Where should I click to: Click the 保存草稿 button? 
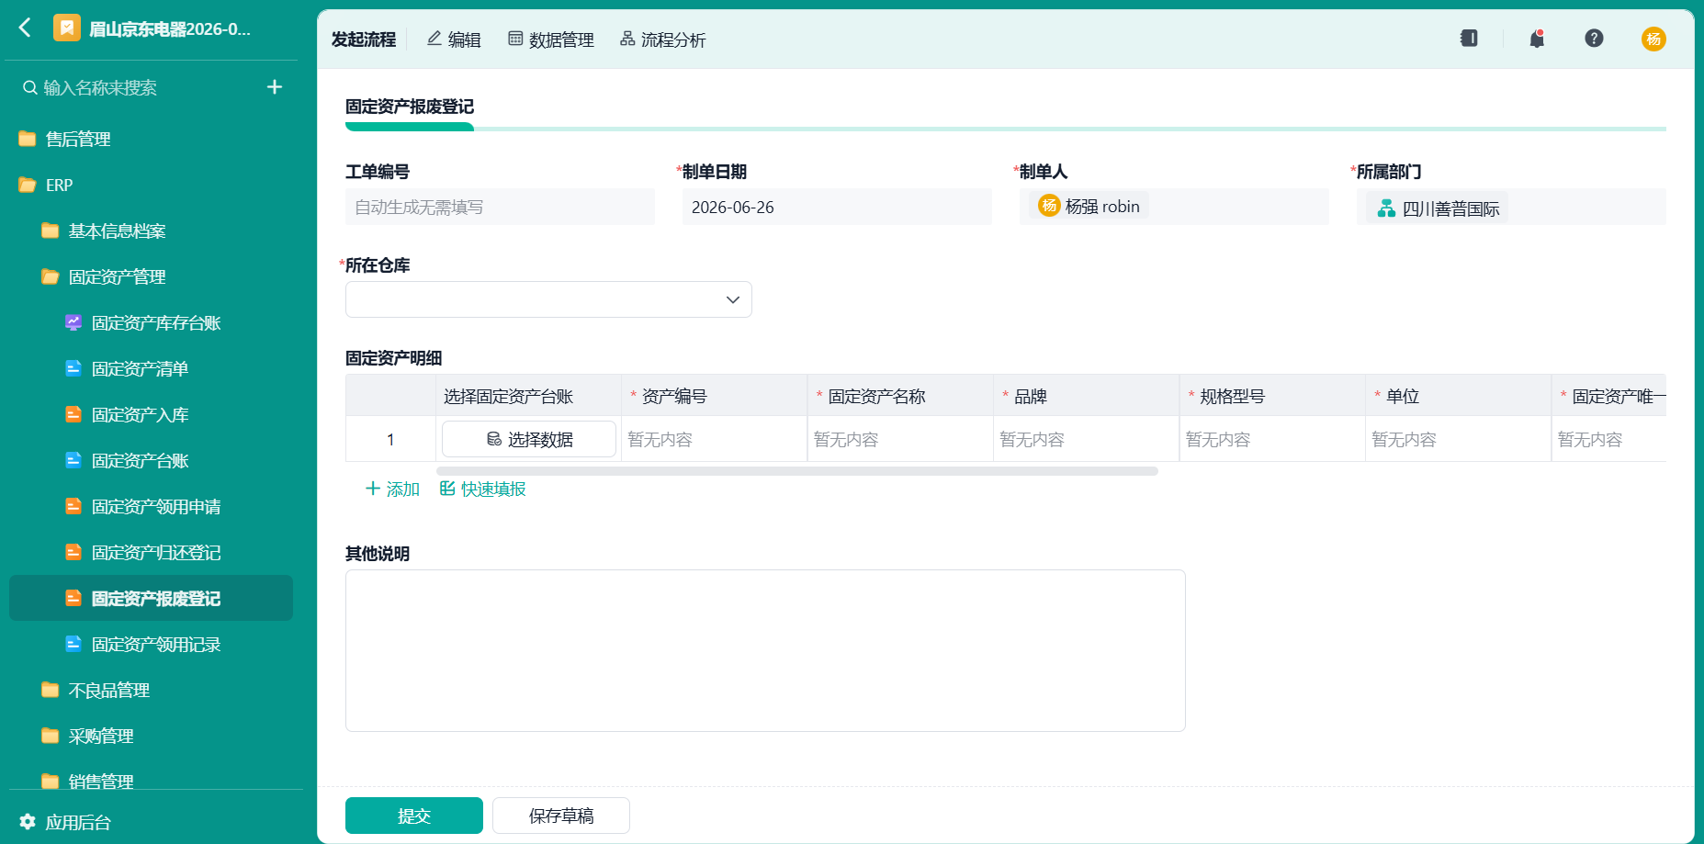(561, 816)
